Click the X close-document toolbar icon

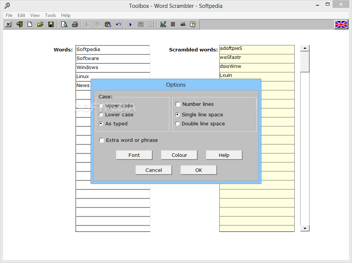[x=8, y=24]
